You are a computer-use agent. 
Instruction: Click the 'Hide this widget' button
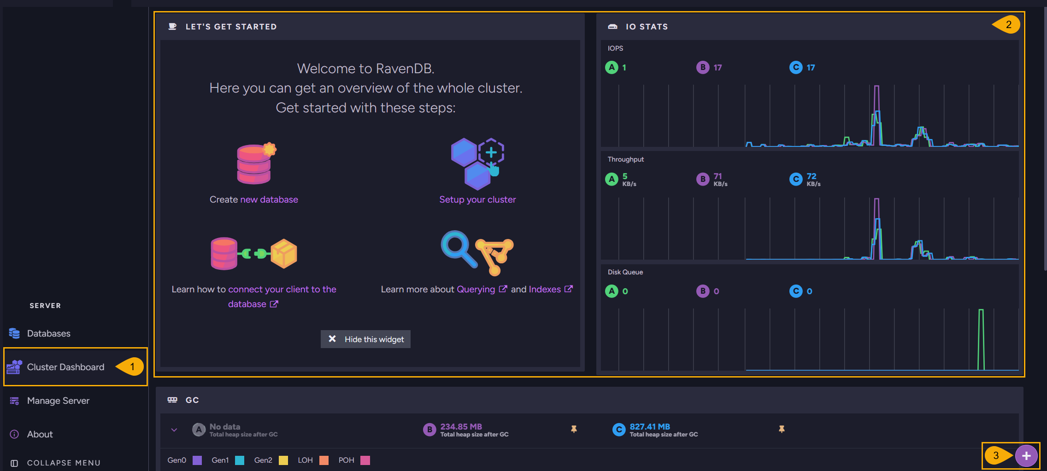365,339
